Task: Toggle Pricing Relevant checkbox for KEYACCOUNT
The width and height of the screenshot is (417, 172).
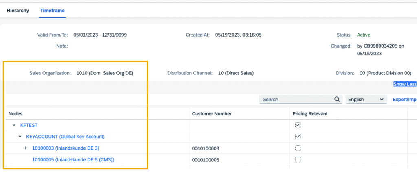Action: [298, 137]
